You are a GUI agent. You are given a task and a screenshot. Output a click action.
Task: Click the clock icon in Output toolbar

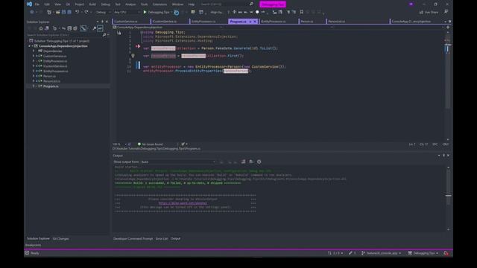(x=259, y=162)
